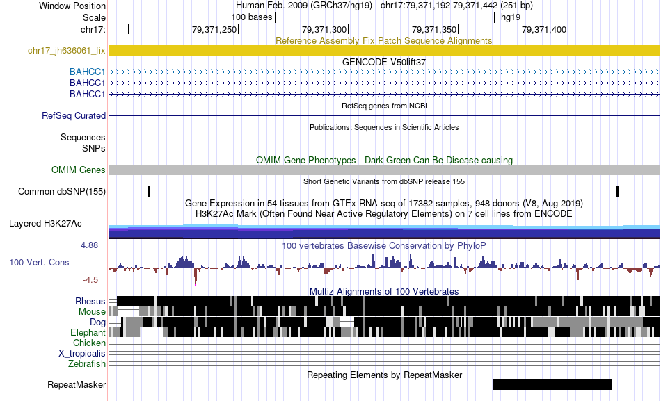Click the layered H3K27Ac blue signal band
The width and height of the screenshot is (661, 401).
click(384, 232)
